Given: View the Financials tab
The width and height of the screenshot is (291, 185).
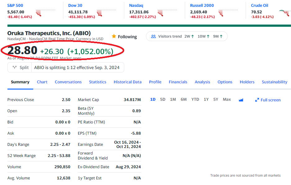Looking at the screenshot, I should [x=178, y=82].
